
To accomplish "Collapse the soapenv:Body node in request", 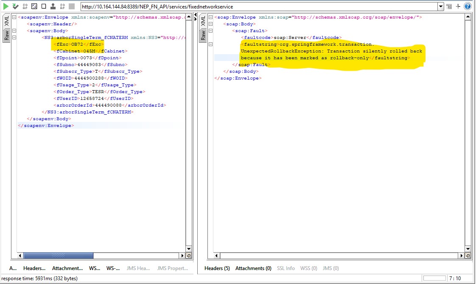I will [14, 31].
